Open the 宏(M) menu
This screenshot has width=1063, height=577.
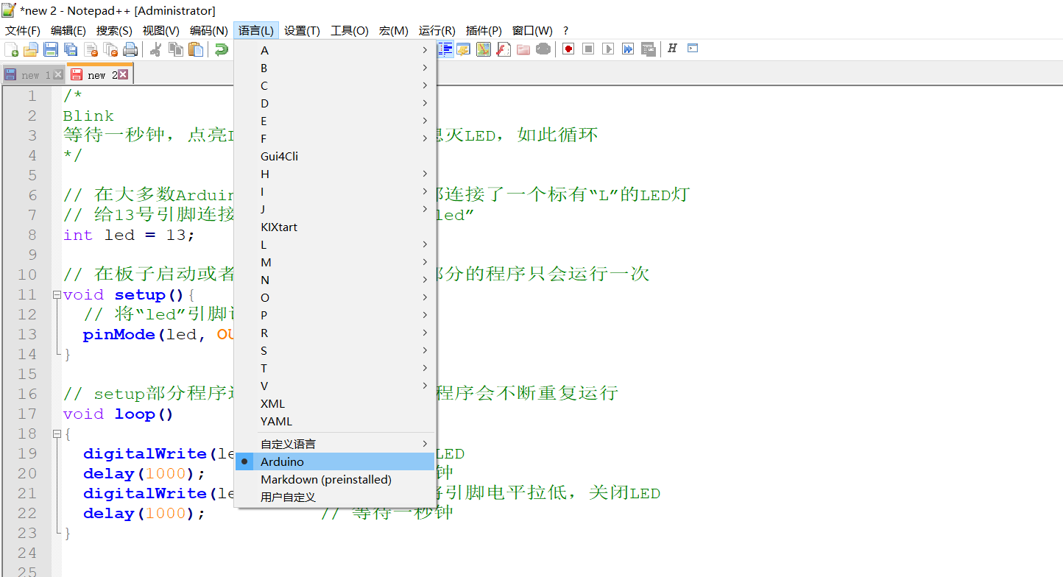click(393, 30)
